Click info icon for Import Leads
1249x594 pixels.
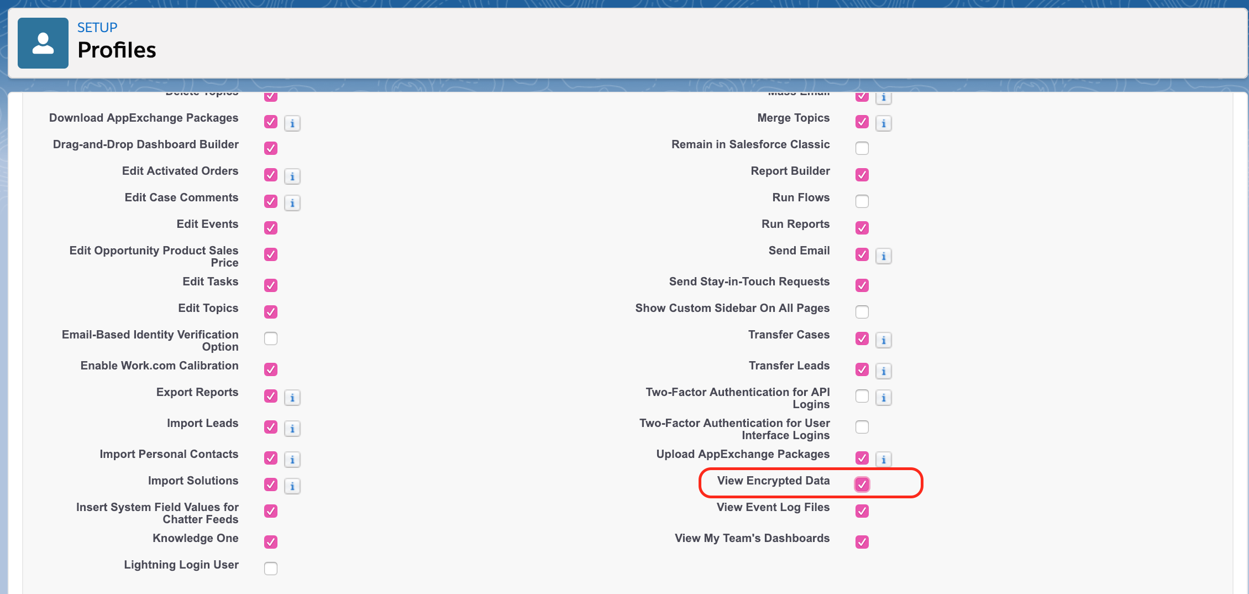point(292,429)
